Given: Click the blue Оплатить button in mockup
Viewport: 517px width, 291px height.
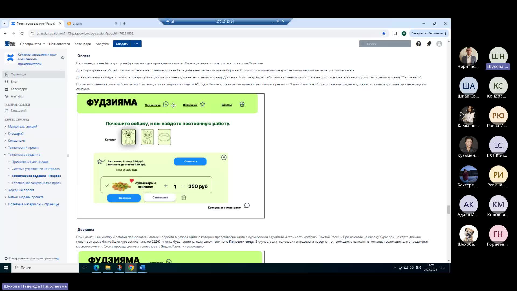Looking at the screenshot, I should click(x=190, y=161).
